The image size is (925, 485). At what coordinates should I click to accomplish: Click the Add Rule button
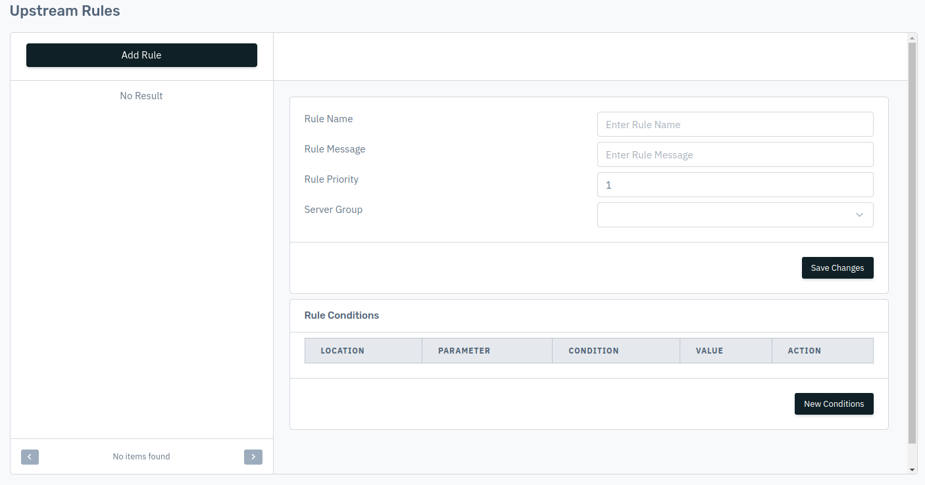point(141,55)
